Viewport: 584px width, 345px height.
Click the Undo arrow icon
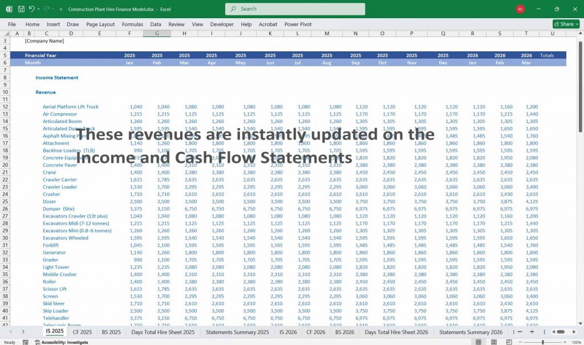pos(32,9)
